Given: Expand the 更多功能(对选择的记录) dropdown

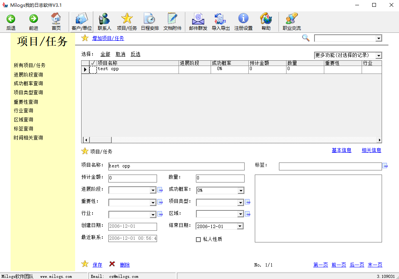Looking at the screenshot, I should tap(379, 55).
